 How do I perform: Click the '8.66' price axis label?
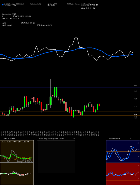(136, 91)
